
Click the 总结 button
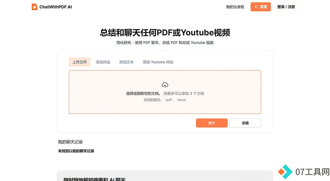(x=245, y=123)
